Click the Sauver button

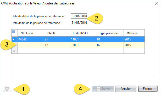tap(103, 89)
